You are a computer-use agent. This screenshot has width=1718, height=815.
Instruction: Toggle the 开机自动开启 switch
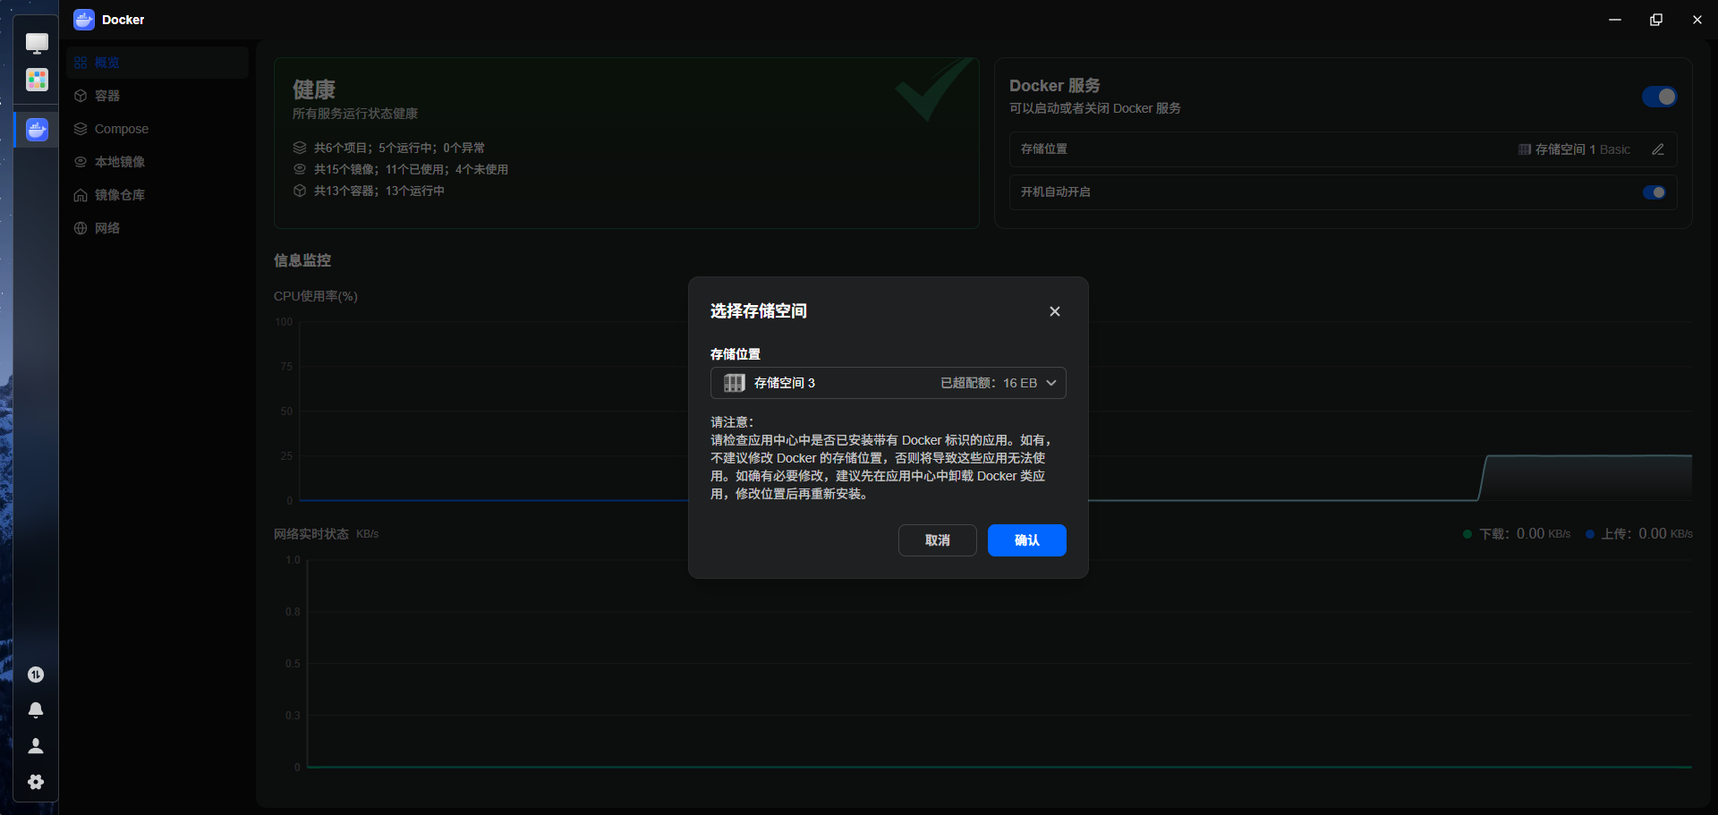coord(1654,192)
